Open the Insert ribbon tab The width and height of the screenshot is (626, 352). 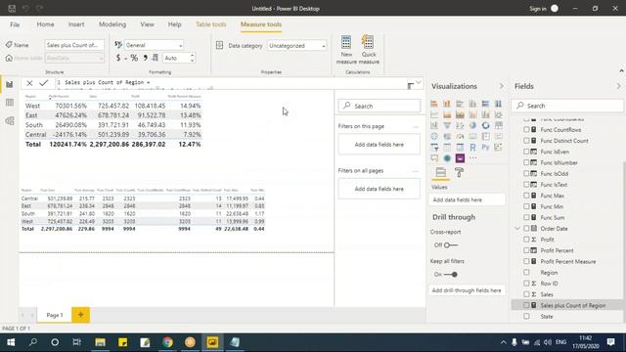coord(76,24)
